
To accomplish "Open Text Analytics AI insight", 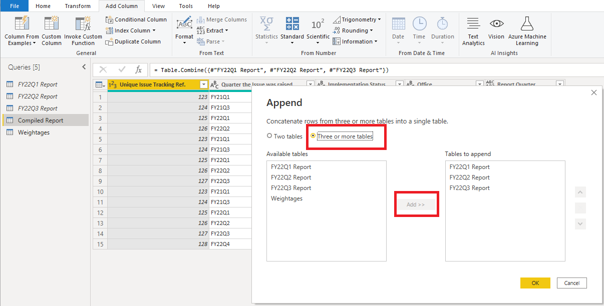I will 473,31.
